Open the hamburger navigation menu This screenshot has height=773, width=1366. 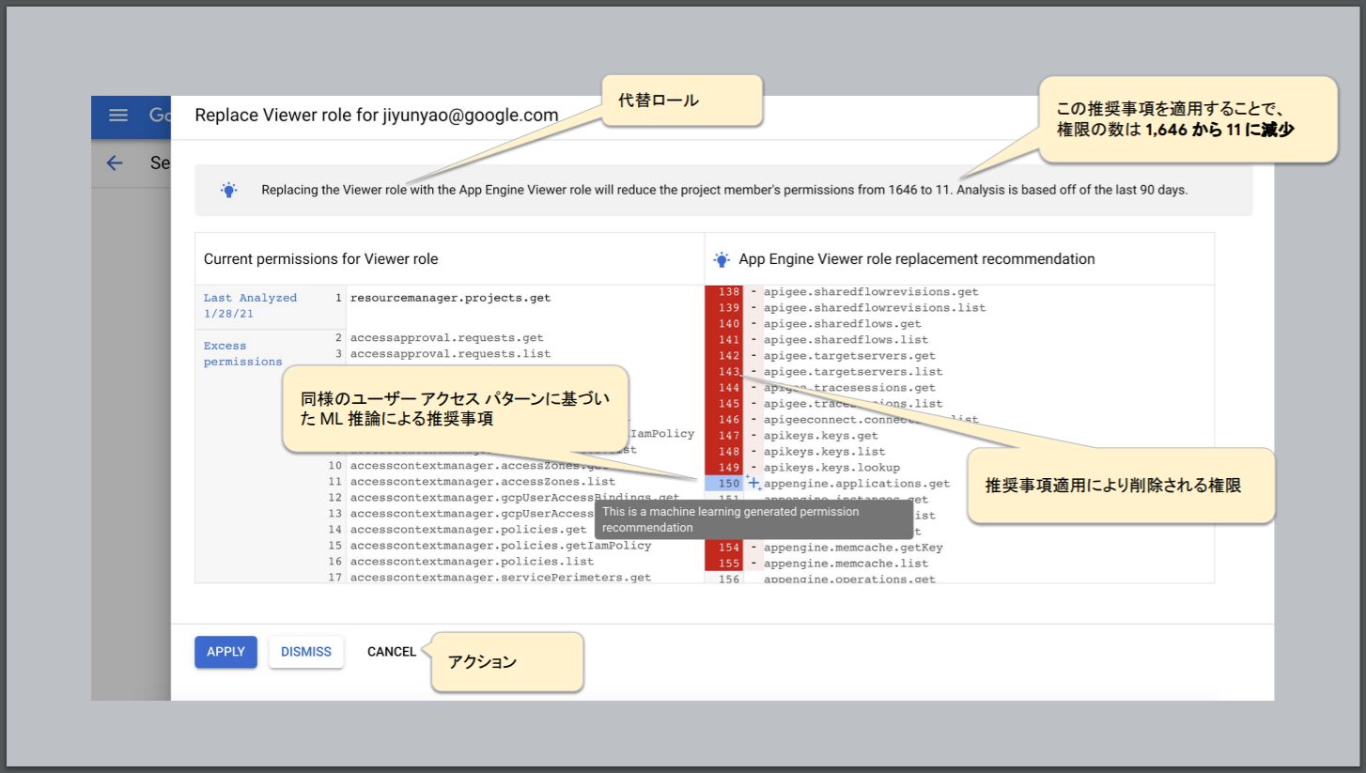pyautogui.click(x=118, y=116)
